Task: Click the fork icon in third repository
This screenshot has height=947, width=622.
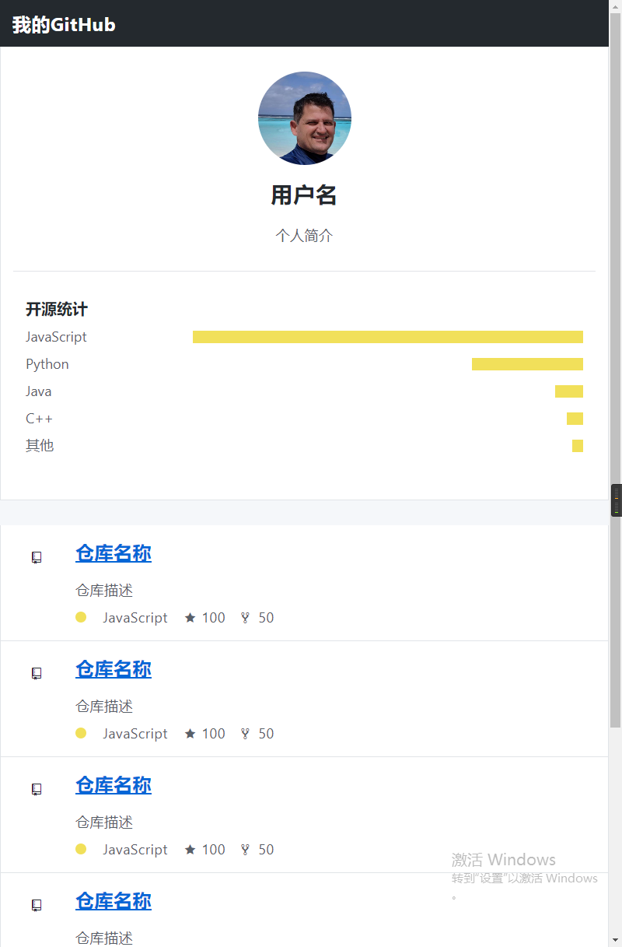Action: (x=246, y=850)
